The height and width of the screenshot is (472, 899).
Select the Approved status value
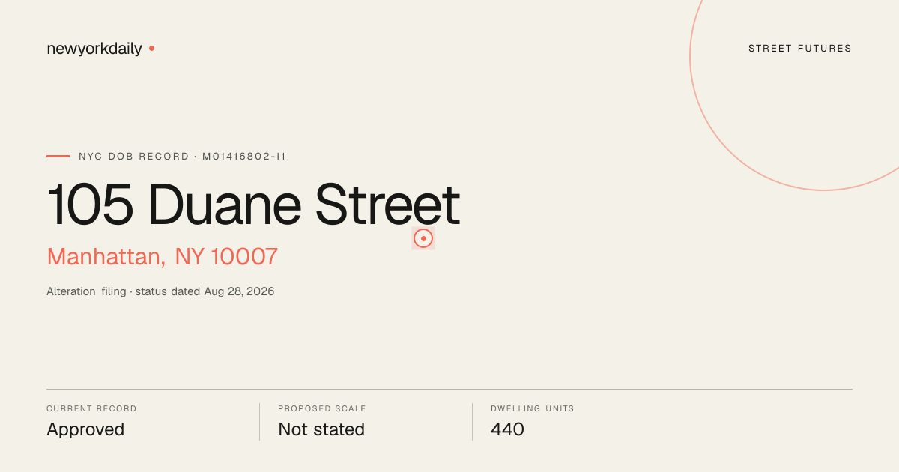pos(85,429)
